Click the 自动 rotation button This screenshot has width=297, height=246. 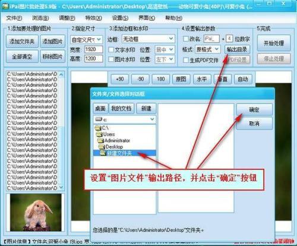coord(243,79)
